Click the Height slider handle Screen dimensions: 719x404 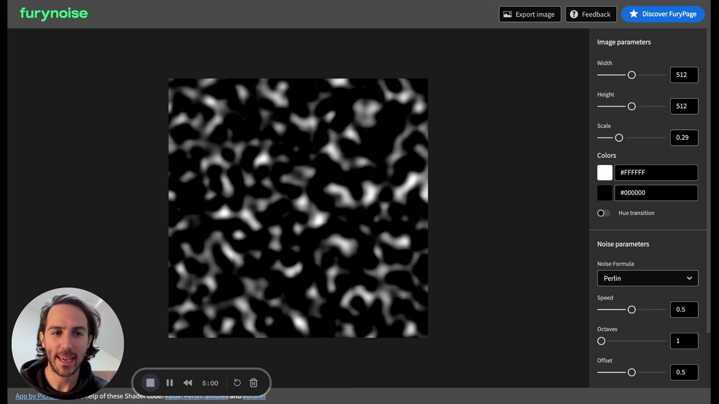631,106
